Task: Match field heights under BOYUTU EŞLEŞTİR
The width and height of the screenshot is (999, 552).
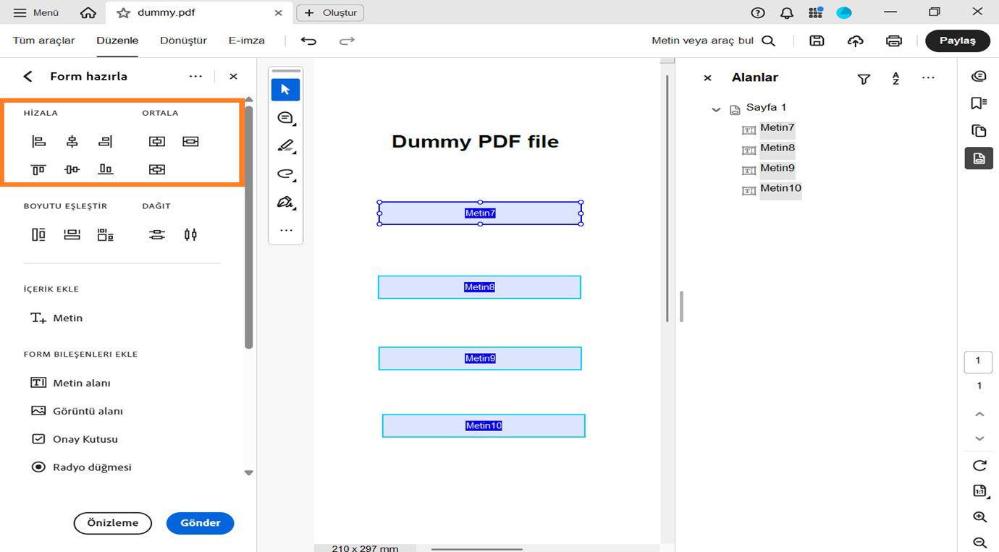Action: 38,234
